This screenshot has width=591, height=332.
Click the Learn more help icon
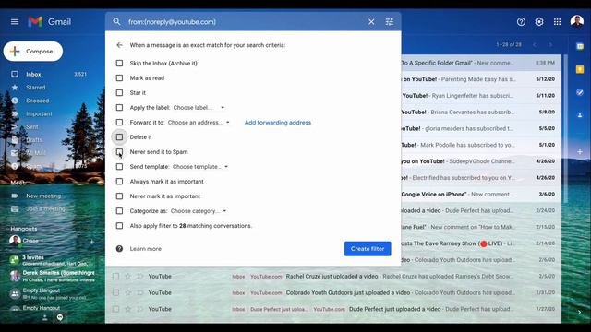(x=119, y=249)
